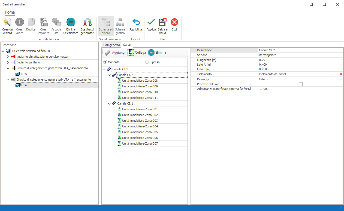Select the Mandata radio button
The height and width of the screenshot is (211, 344).
tap(105, 62)
